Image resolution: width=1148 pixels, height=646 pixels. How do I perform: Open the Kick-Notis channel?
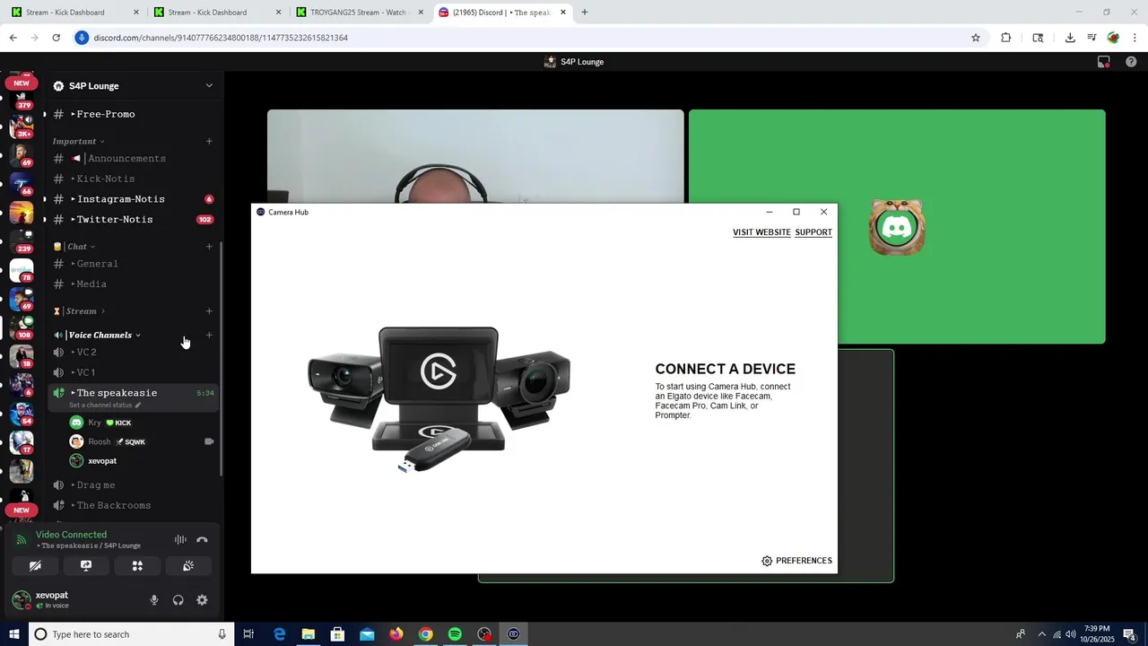pyautogui.click(x=133, y=179)
